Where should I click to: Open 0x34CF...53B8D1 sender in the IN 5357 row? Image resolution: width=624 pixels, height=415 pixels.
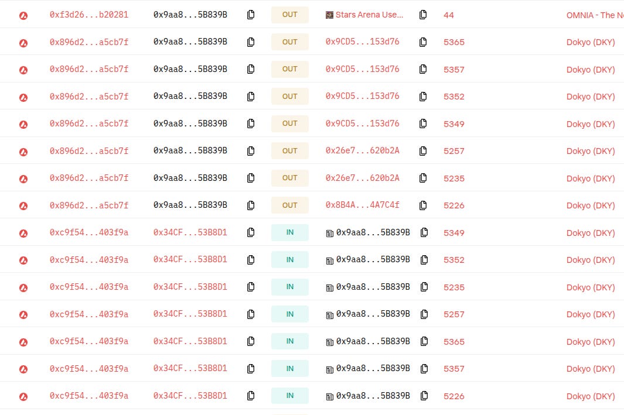click(x=190, y=369)
